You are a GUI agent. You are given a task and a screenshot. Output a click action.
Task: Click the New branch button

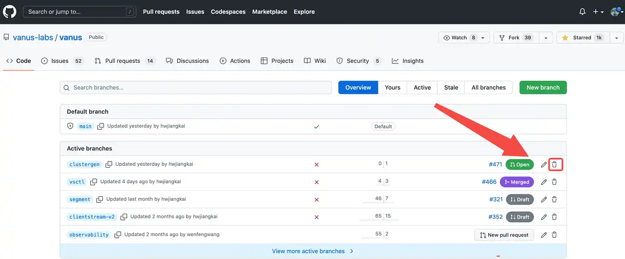543,87
